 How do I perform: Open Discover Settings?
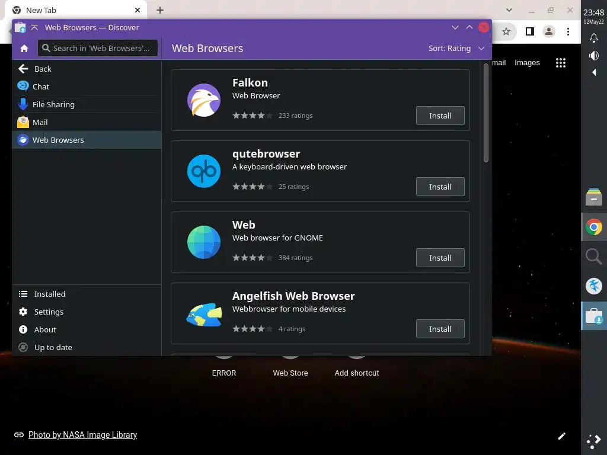[x=87, y=312]
